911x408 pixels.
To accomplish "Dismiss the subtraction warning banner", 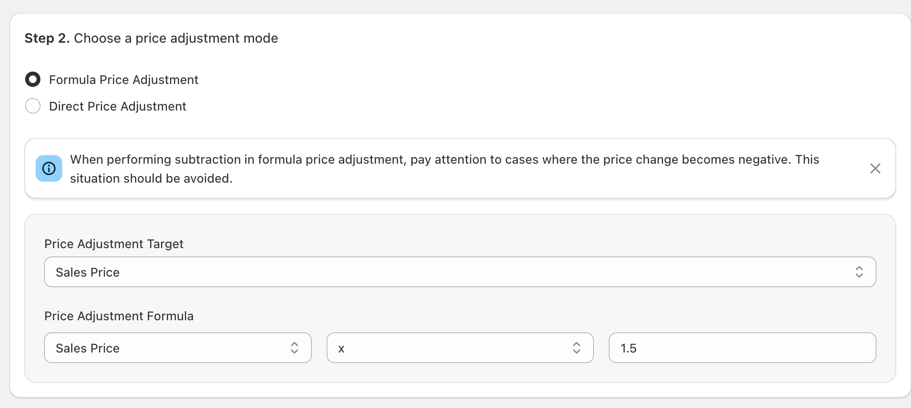I will pyautogui.click(x=875, y=168).
